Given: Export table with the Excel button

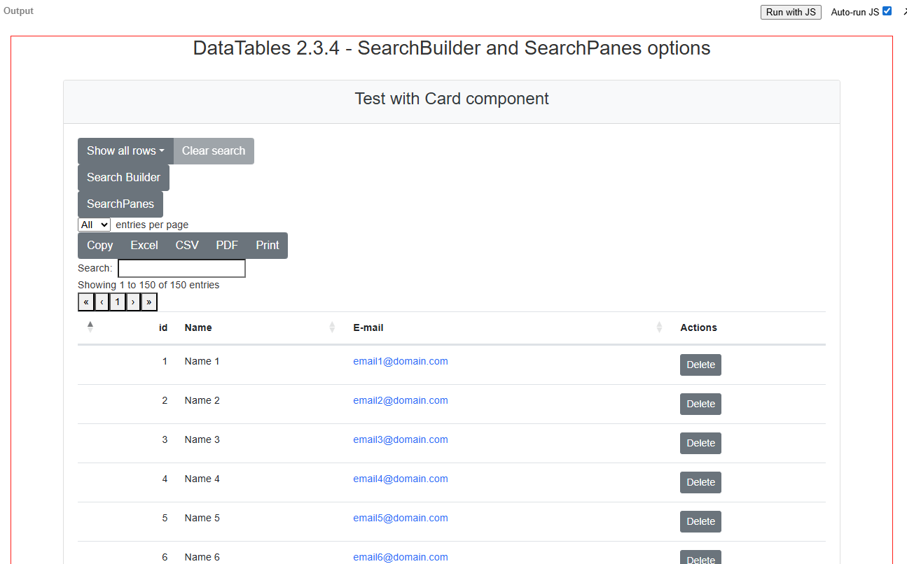Looking at the screenshot, I should pyautogui.click(x=144, y=246).
